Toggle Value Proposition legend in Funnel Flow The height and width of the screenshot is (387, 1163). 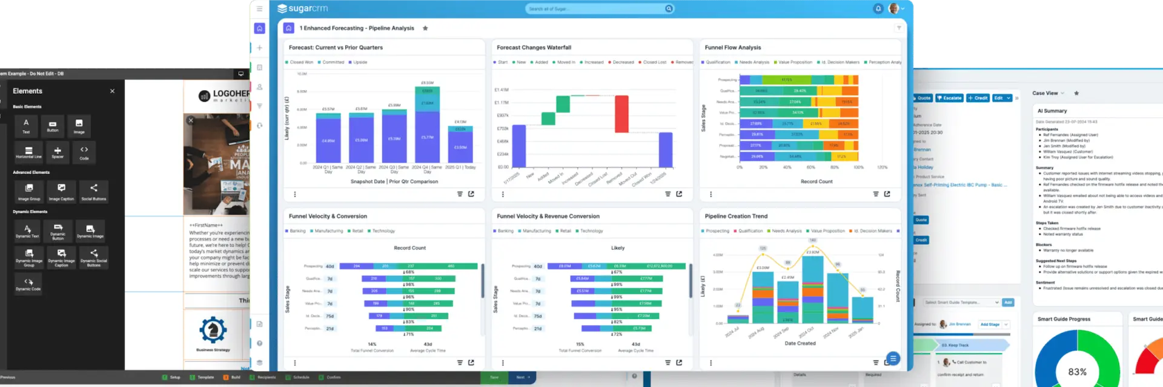pyautogui.click(x=793, y=62)
